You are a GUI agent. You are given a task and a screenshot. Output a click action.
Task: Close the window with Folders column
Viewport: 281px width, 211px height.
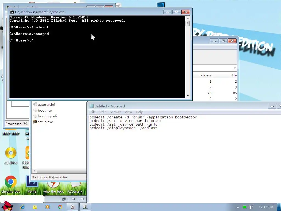pos(232,41)
